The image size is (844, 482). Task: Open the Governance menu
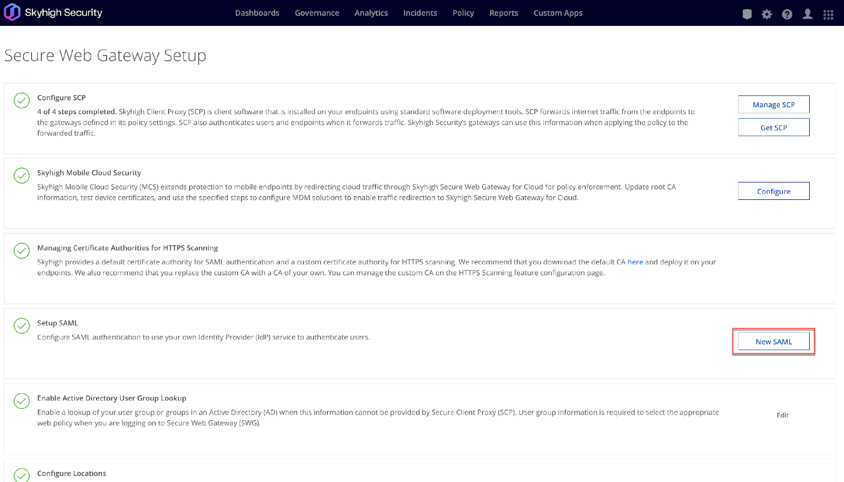click(x=316, y=13)
